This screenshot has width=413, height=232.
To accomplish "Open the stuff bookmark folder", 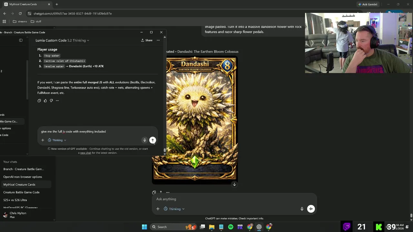I will tap(36, 22).
